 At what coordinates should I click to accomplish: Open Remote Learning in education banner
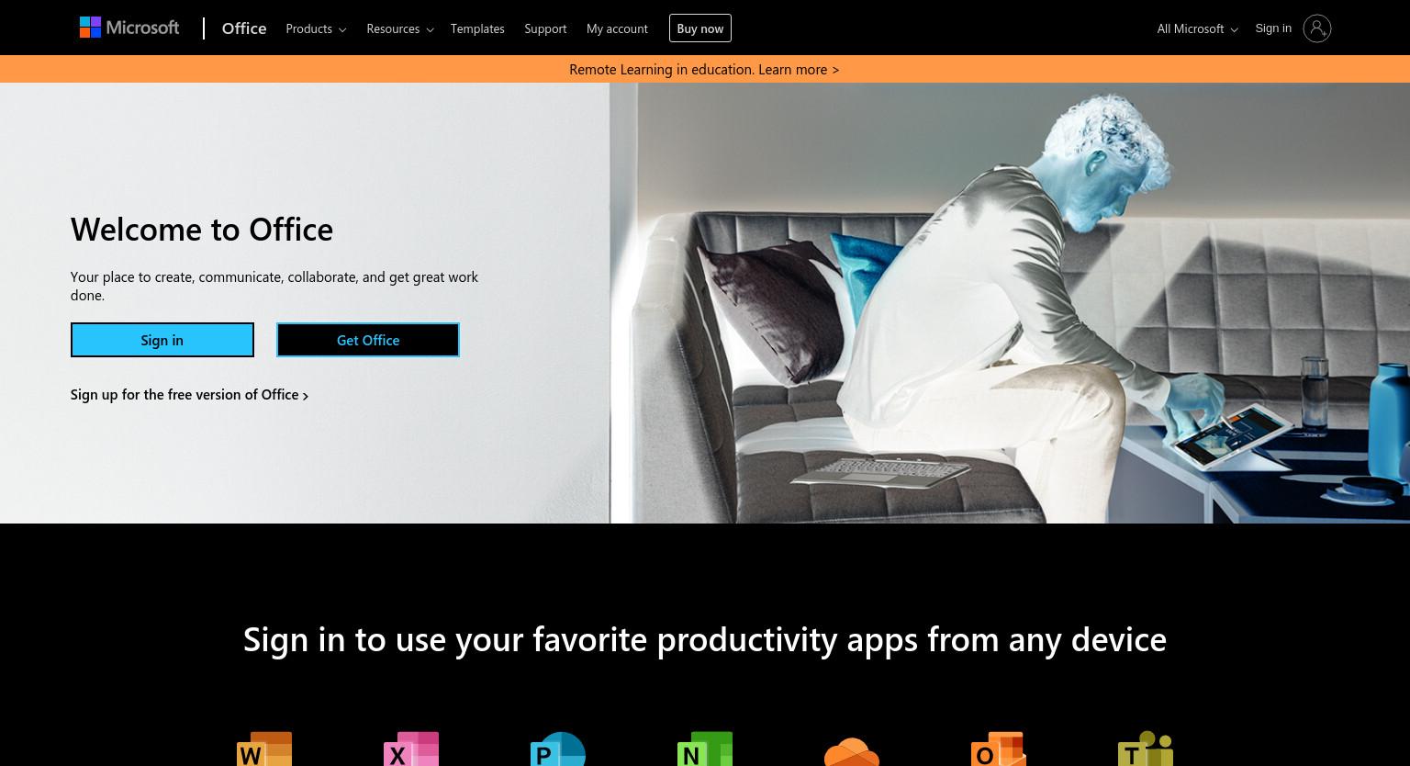pos(704,69)
